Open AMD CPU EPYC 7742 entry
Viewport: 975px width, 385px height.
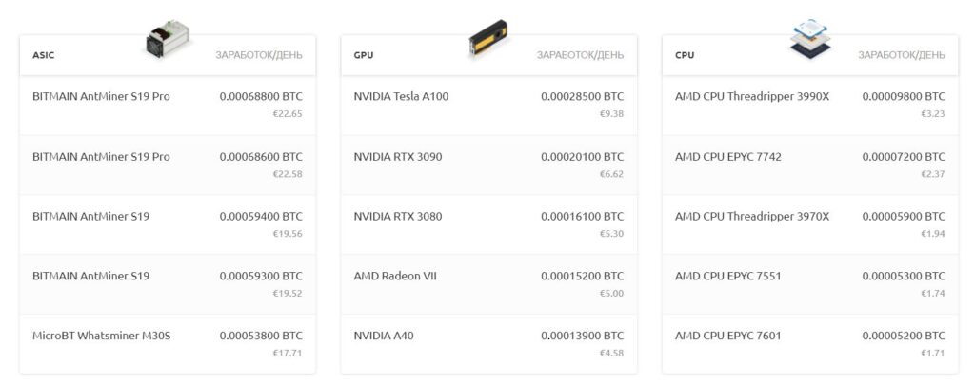(810, 164)
